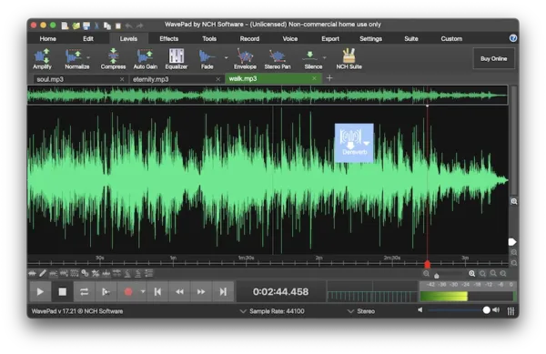
Task: Paste using the clipboard icon
Action: coord(118,25)
